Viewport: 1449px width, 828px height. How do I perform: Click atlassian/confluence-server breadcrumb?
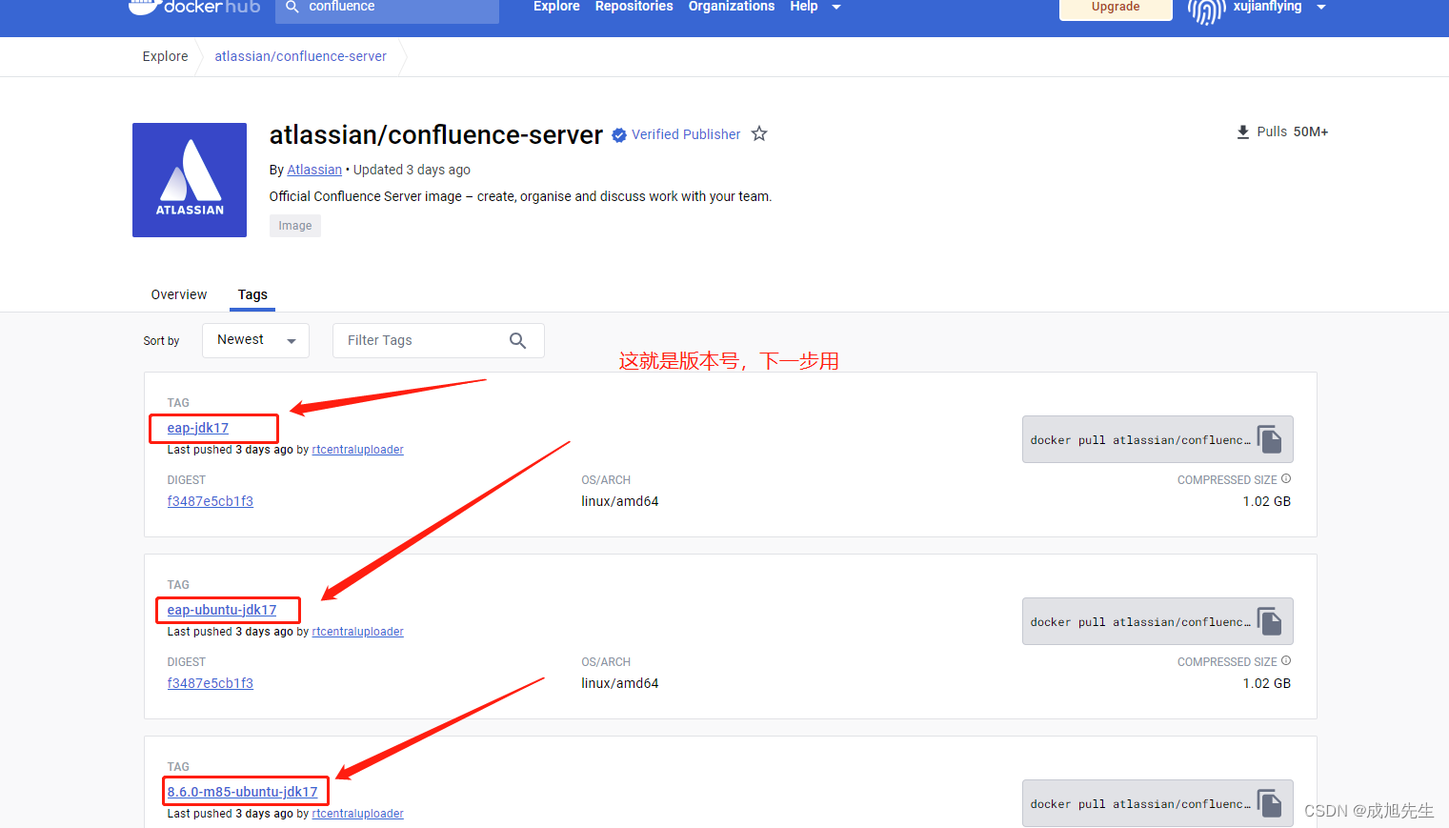pos(301,56)
